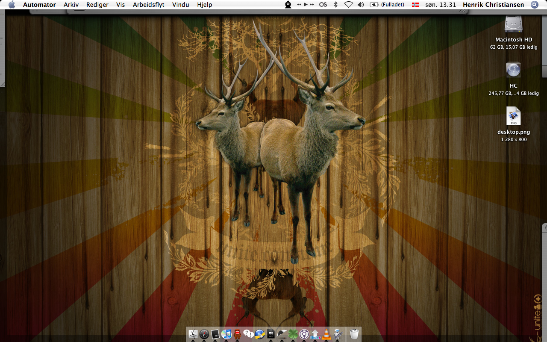Open the speech bubbles chat Dock icon
This screenshot has height=342, width=547.
coord(249,334)
